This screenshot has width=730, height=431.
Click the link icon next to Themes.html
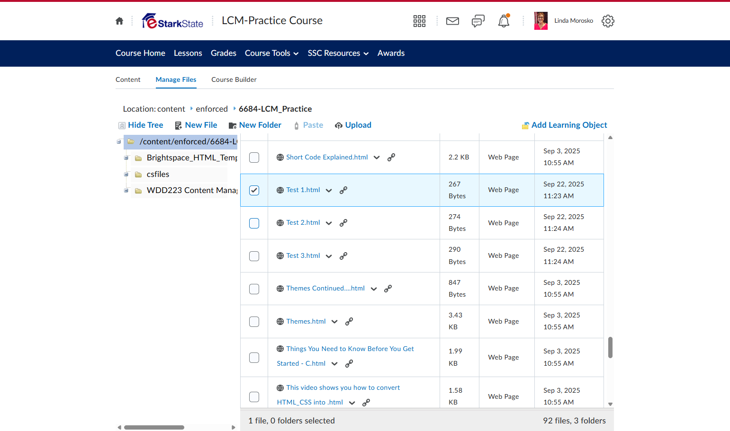click(x=349, y=322)
